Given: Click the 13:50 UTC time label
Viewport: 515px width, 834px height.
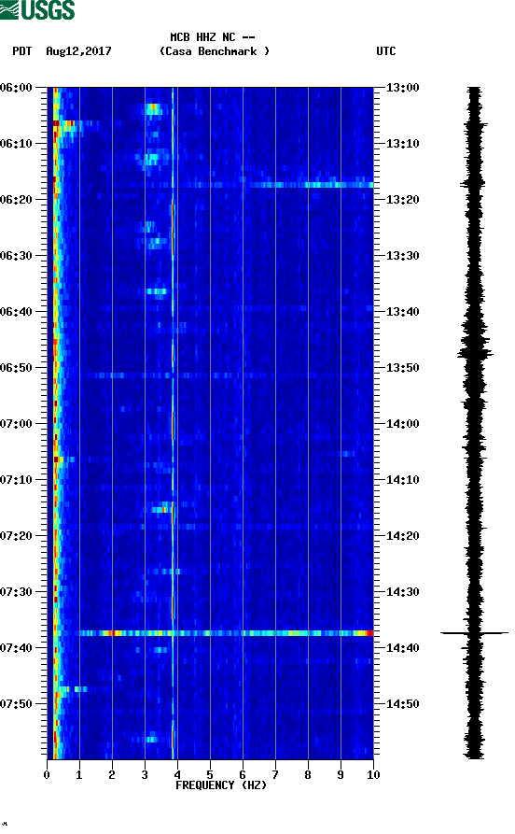Looking at the screenshot, I should click(402, 368).
